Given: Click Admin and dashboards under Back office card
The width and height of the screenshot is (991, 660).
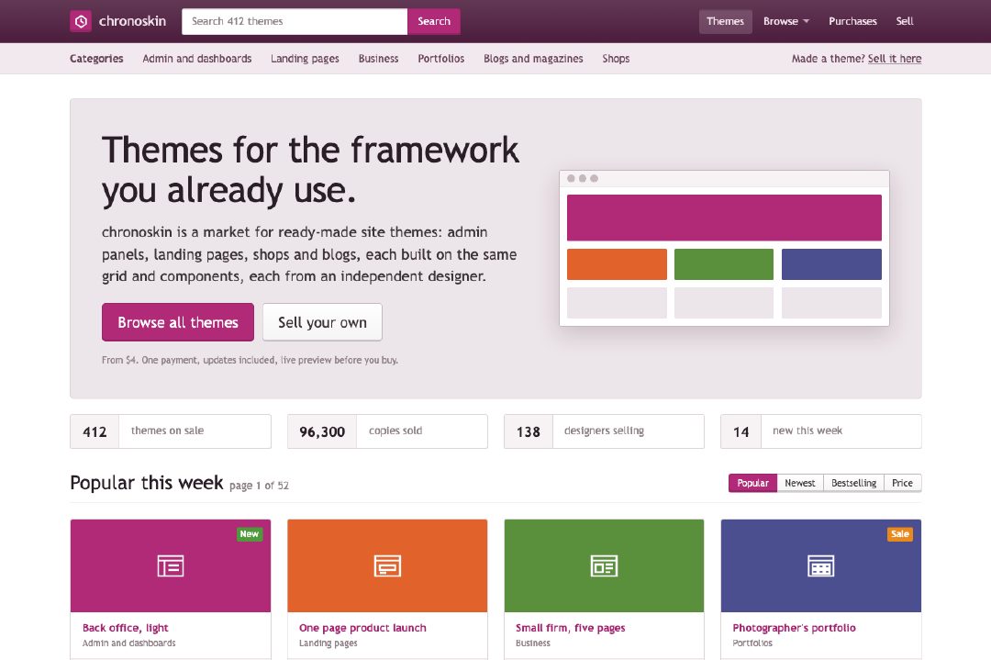Looking at the screenshot, I should (129, 643).
